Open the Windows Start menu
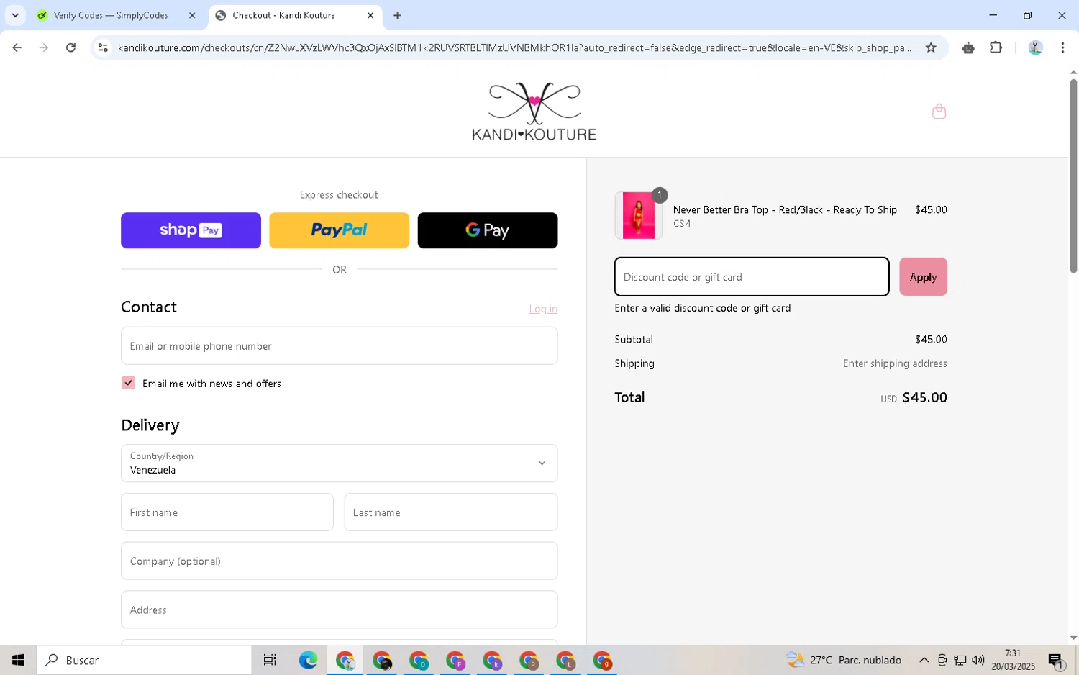Image resolution: width=1079 pixels, height=675 pixels. 18,660
